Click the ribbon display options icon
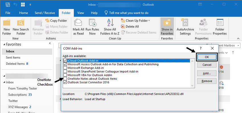The width and height of the screenshot is (242, 113). pos(200,4)
